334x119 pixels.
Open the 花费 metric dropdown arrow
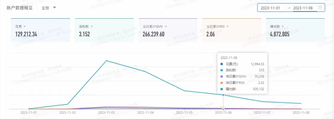point(25,27)
